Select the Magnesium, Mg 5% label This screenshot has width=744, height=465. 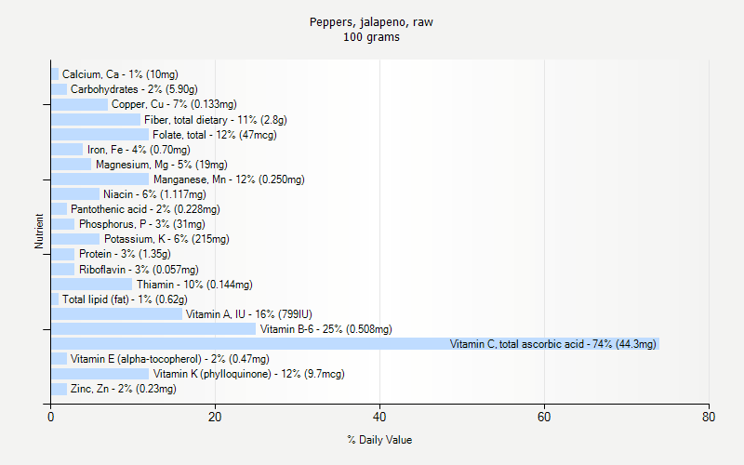[x=161, y=165]
